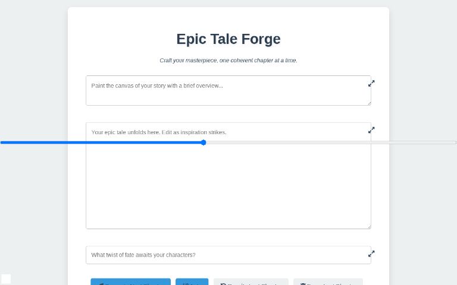Expand the twist of fate input field

pyautogui.click(x=371, y=254)
